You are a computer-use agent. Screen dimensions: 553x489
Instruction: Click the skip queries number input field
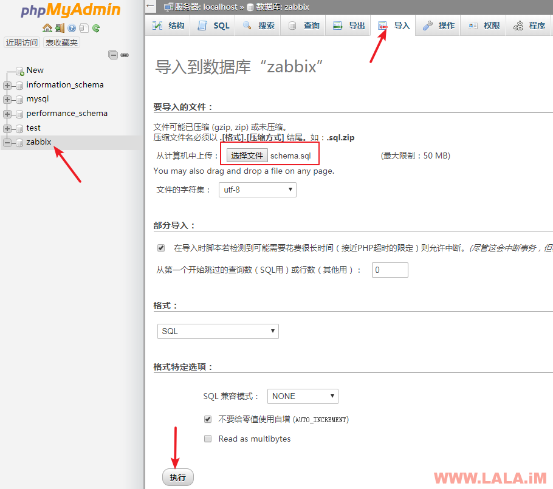point(390,270)
